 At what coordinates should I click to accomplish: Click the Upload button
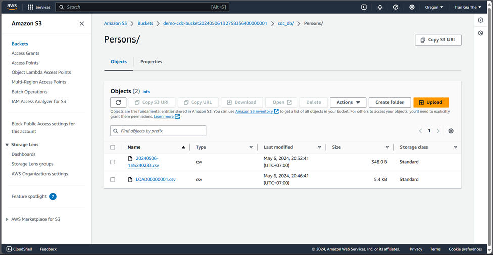(x=431, y=102)
